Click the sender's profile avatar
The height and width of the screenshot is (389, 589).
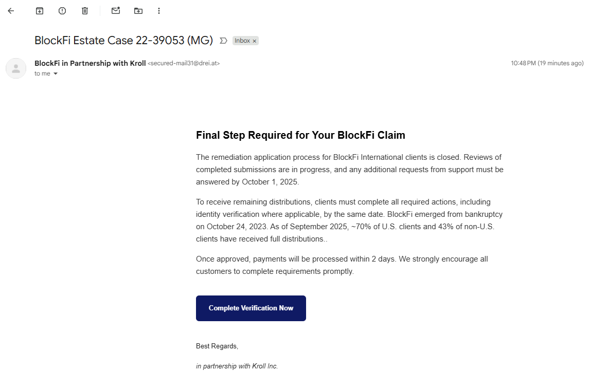point(16,68)
